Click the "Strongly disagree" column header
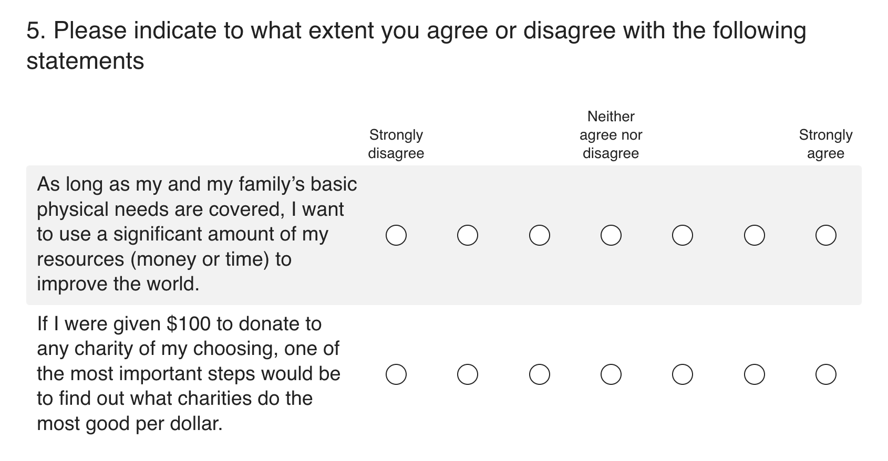The height and width of the screenshot is (461, 888). click(396, 144)
